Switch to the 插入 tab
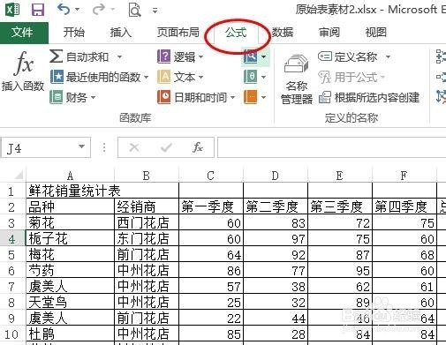The width and height of the screenshot is (446, 345). pos(120,32)
